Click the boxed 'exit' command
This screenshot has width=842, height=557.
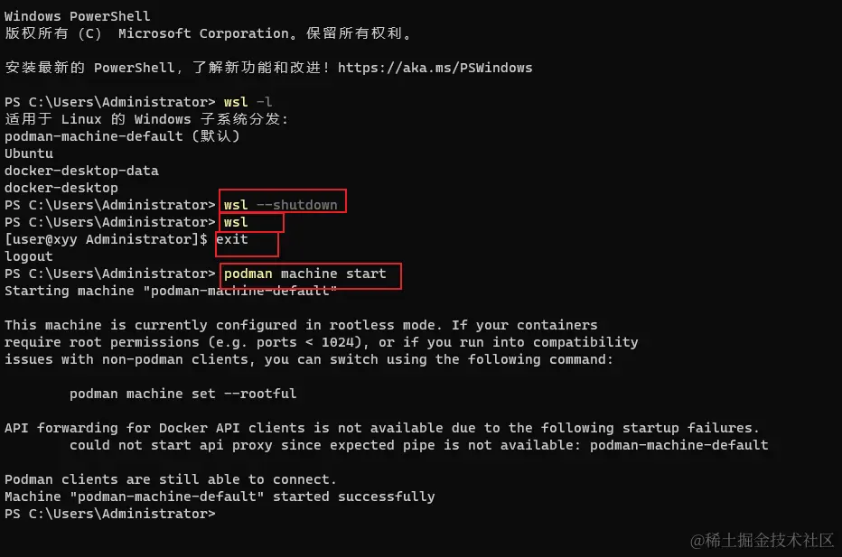232,239
